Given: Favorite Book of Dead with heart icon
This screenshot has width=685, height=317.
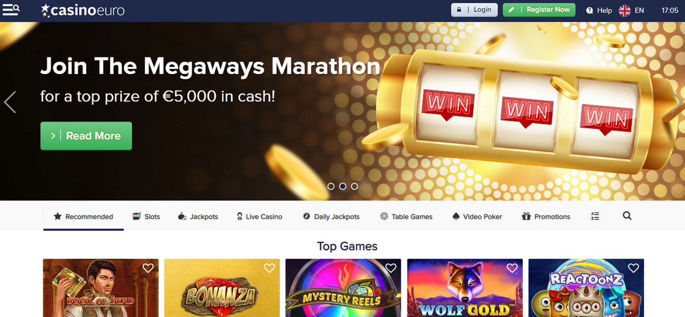Looking at the screenshot, I should pyautogui.click(x=148, y=268).
